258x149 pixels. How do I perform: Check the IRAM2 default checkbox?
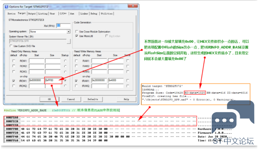tap(76, 86)
